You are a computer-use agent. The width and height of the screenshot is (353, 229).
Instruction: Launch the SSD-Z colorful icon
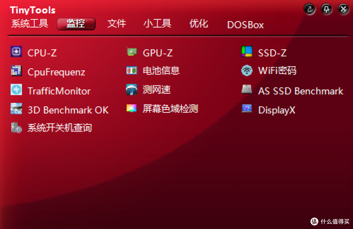coord(247,51)
